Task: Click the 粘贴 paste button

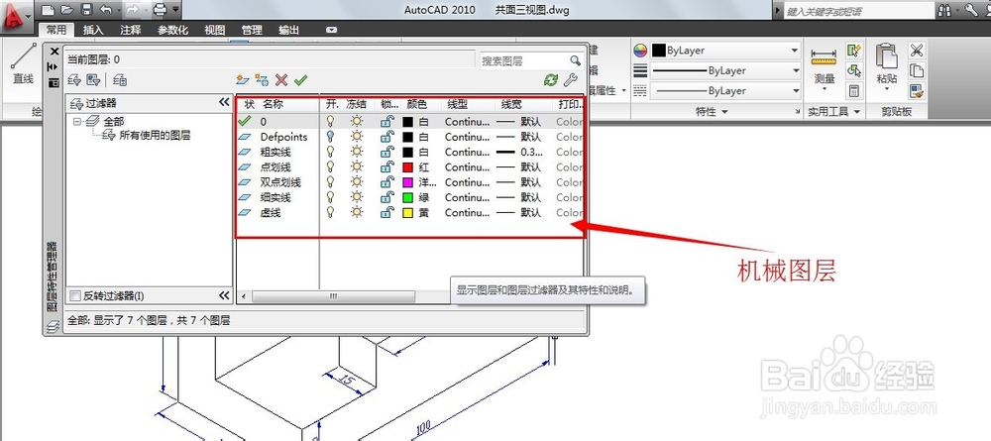Action: tap(887, 67)
